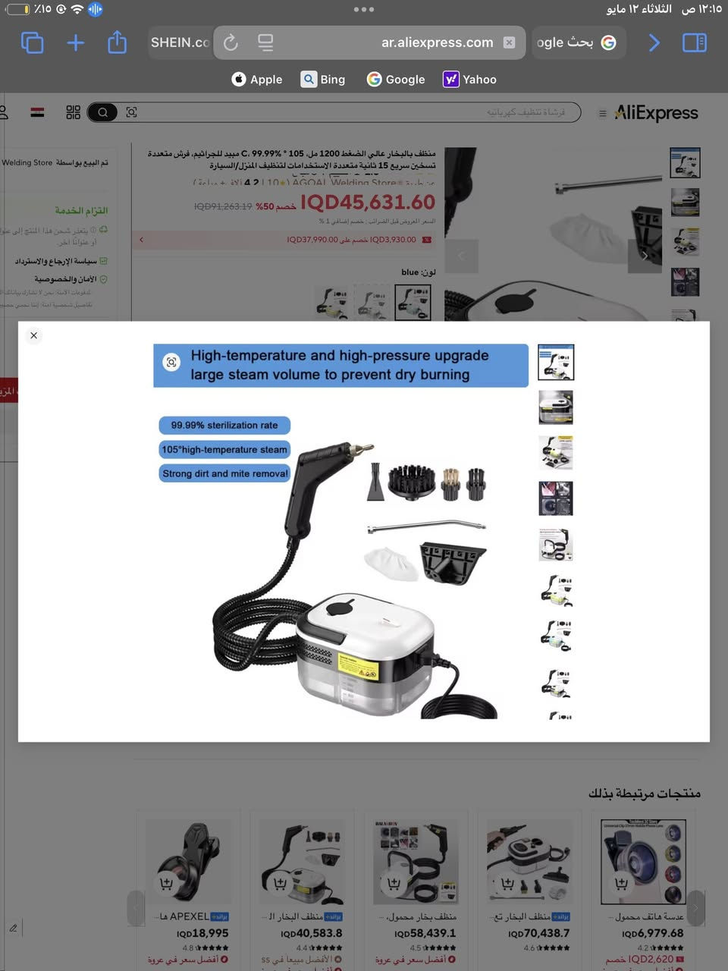Select the third popup thumbnail with accessories

[556, 453]
